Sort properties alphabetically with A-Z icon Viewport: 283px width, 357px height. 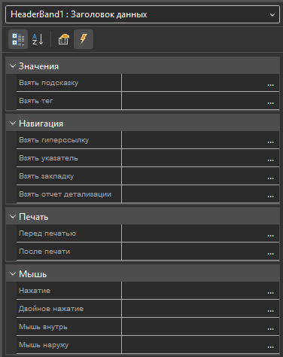pos(38,39)
